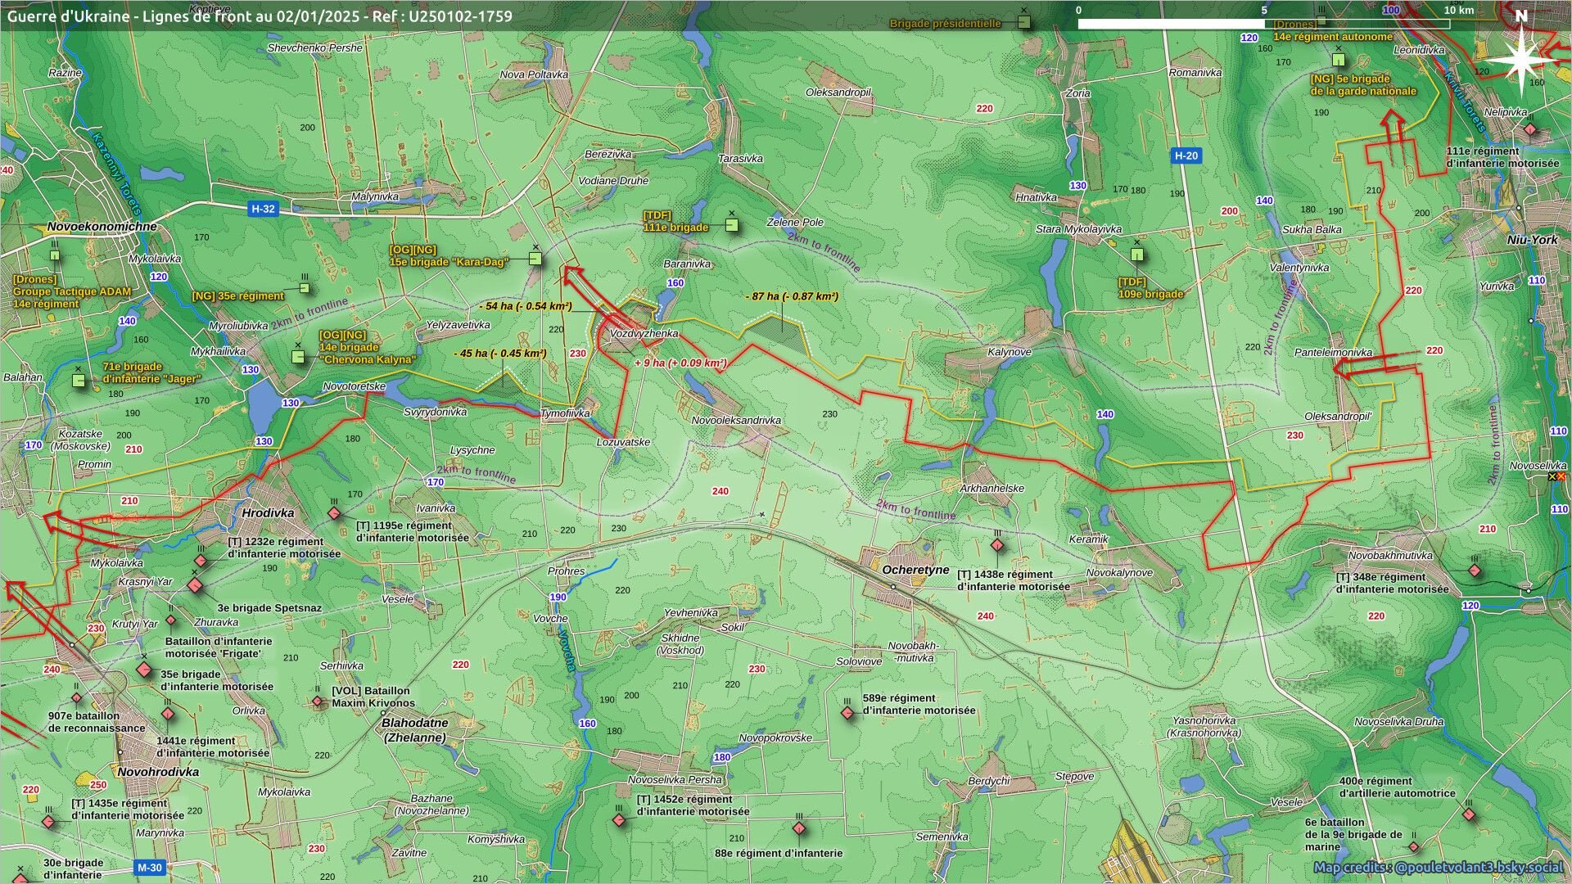Viewport: 1572px width, 884px height.
Task: Click the Arkhanhelske village label
Action: coord(992,489)
